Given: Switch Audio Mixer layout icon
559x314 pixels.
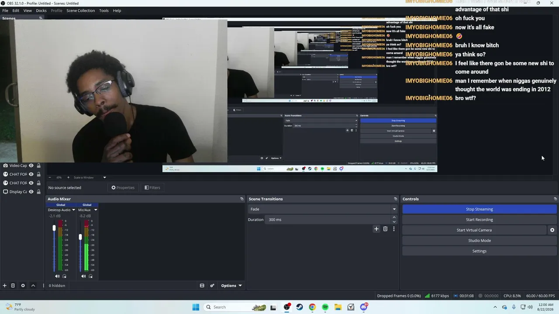Looking at the screenshot, I should tap(202, 286).
